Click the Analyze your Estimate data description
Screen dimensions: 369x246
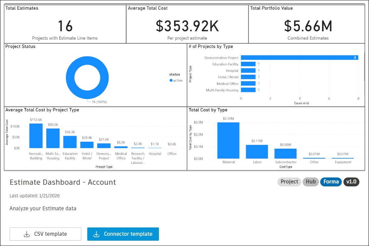[43, 209]
